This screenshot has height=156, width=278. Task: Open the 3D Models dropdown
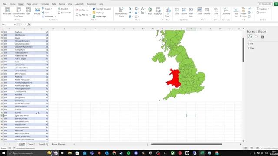[49, 16]
